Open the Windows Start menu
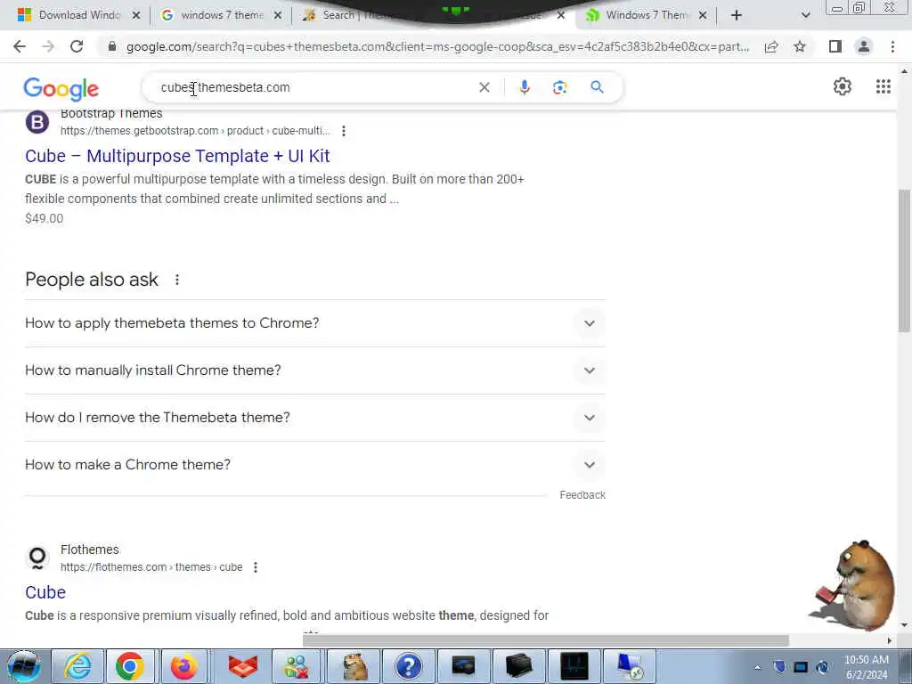The height and width of the screenshot is (684, 912). point(24,666)
